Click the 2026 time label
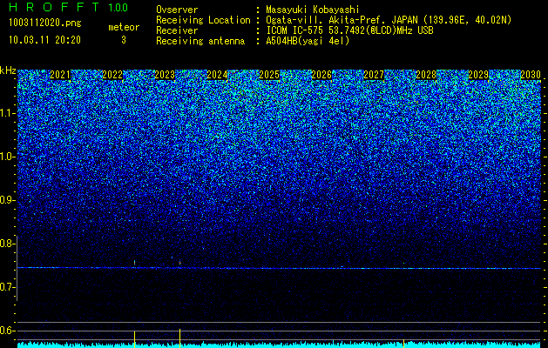548x348 pixels. (x=321, y=75)
